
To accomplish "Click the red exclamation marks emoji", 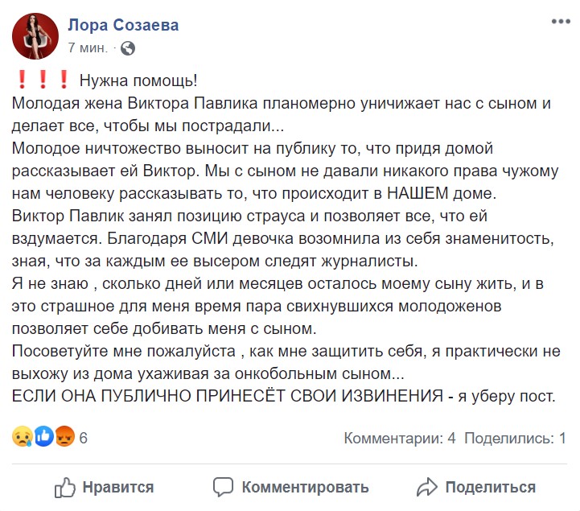I will click(x=43, y=81).
